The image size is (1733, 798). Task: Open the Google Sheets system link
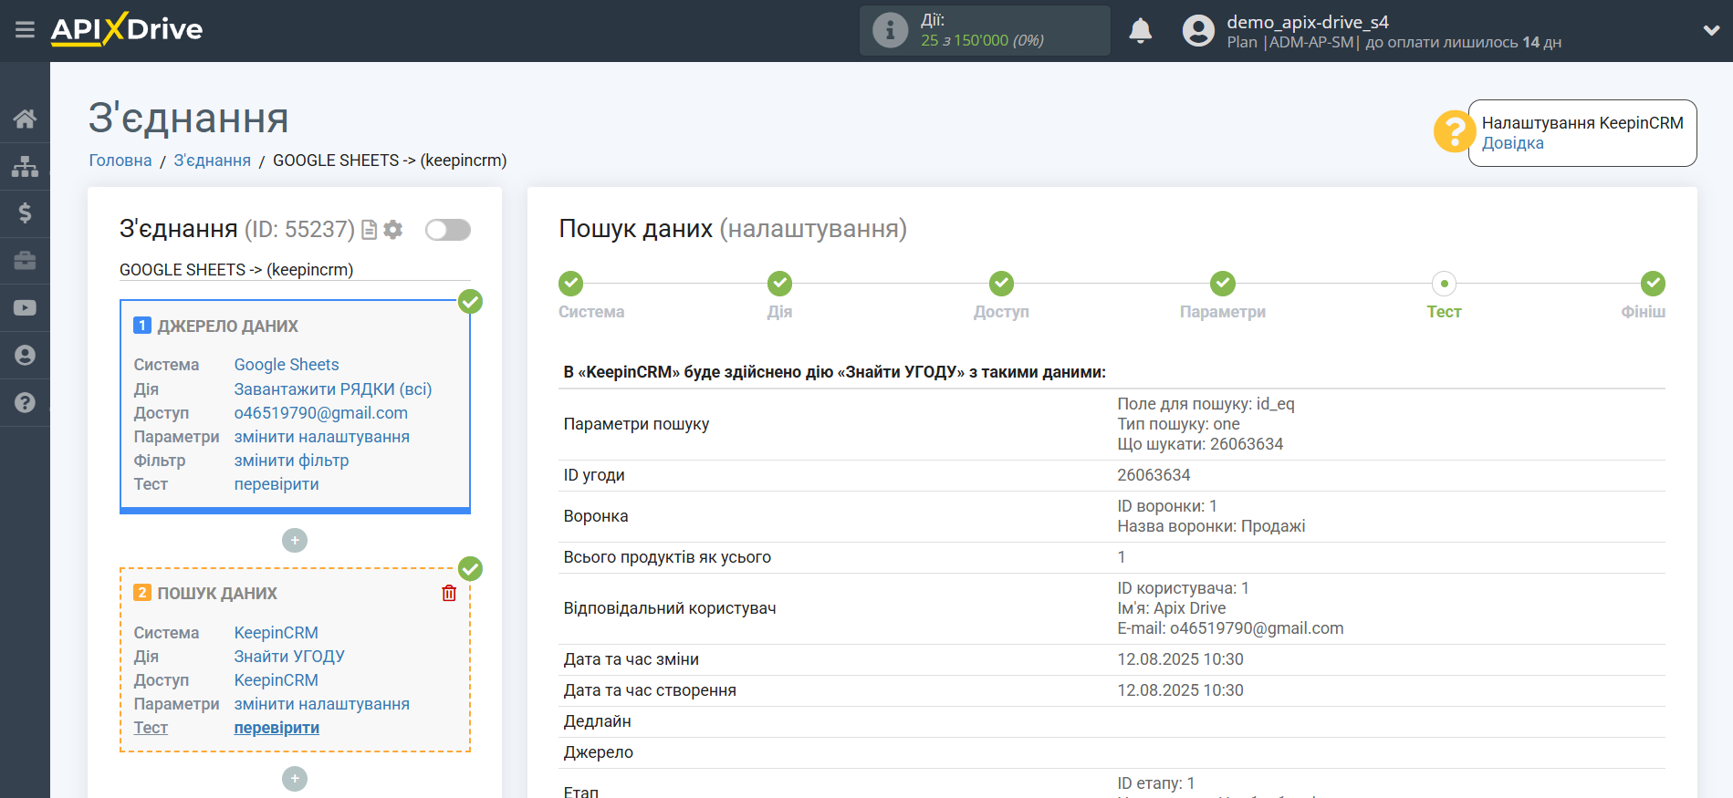pyautogui.click(x=287, y=365)
